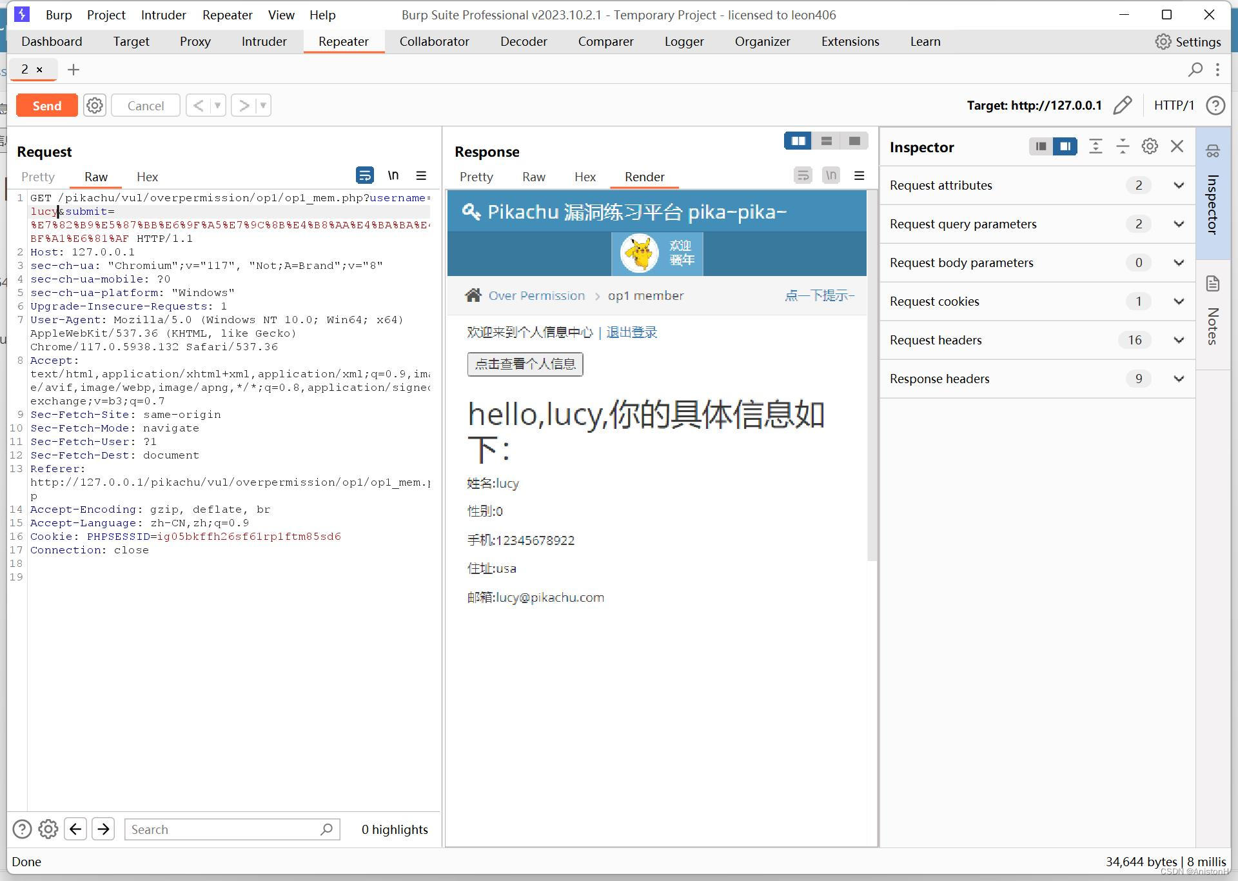Close the Inspector panel

(x=1177, y=146)
